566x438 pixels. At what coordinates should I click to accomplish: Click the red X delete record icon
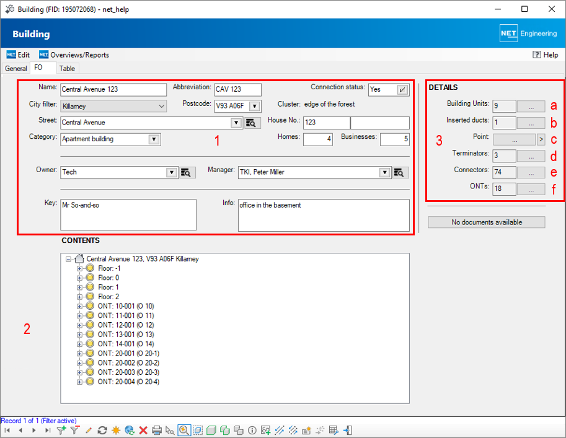click(143, 430)
